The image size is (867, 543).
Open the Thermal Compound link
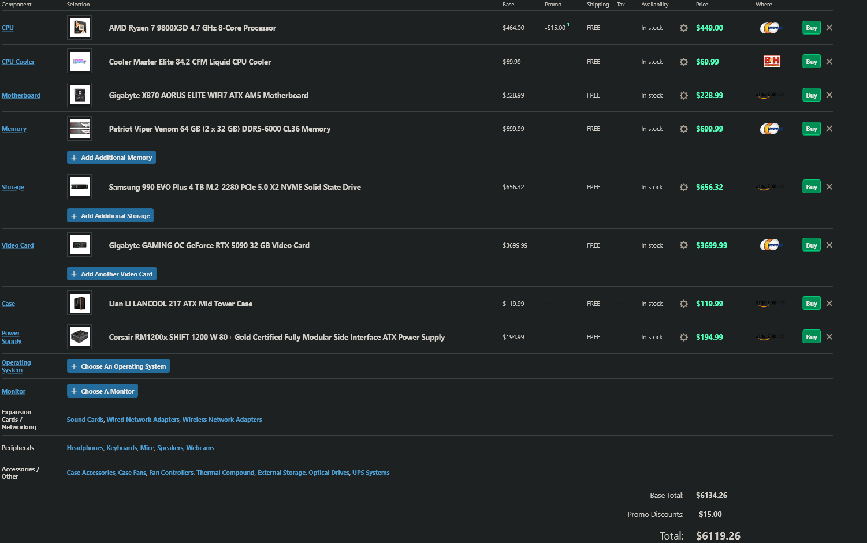click(x=225, y=473)
